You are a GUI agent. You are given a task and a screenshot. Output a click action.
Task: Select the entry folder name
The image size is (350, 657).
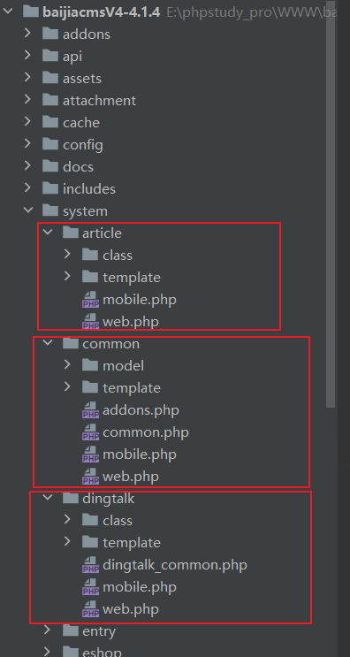[99, 631]
